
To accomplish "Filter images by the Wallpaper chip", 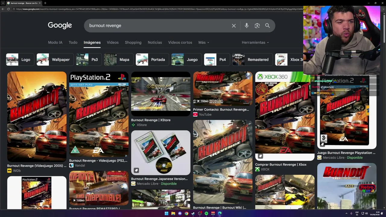I will pos(55,60).
